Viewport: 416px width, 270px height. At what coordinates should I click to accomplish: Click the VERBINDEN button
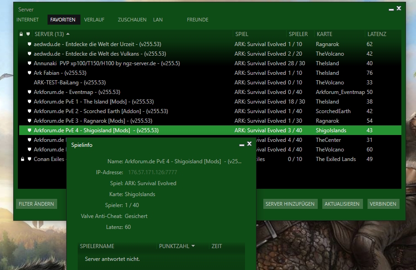point(383,204)
